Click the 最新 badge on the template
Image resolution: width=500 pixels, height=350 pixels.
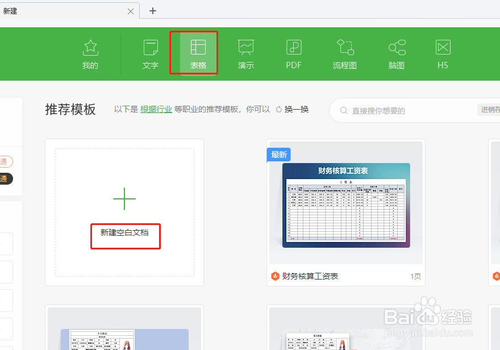tap(278, 154)
